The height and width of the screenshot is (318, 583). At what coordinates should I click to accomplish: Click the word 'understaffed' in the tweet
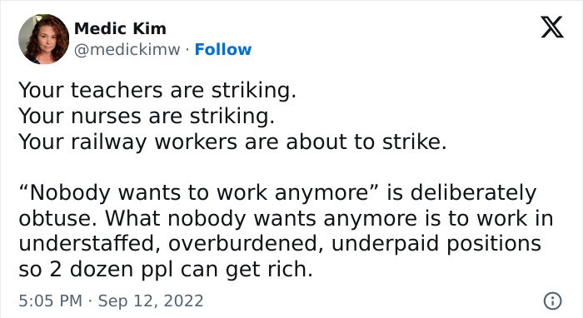click(87, 244)
